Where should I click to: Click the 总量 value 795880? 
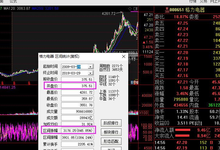click(x=181, y=99)
